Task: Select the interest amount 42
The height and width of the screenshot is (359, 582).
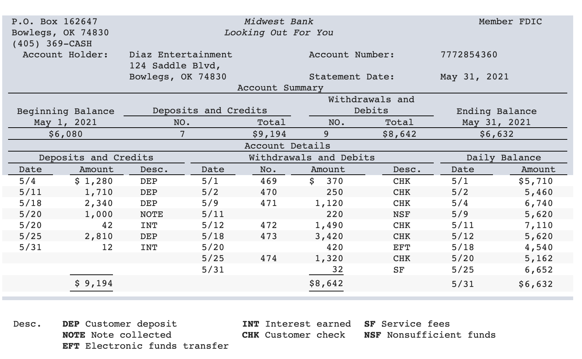Action: (107, 225)
